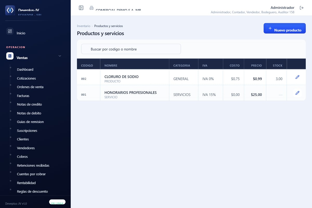Click the EN LINEA status badge
Viewport: 312px width, 208px height.
57,203
